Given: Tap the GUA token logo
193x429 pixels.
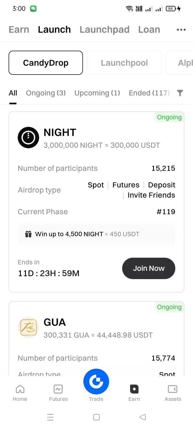Looking at the screenshot, I should (x=28, y=327).
